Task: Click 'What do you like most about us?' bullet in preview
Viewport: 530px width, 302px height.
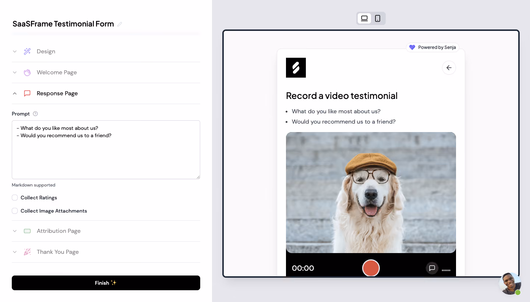Action: point(336,111)
